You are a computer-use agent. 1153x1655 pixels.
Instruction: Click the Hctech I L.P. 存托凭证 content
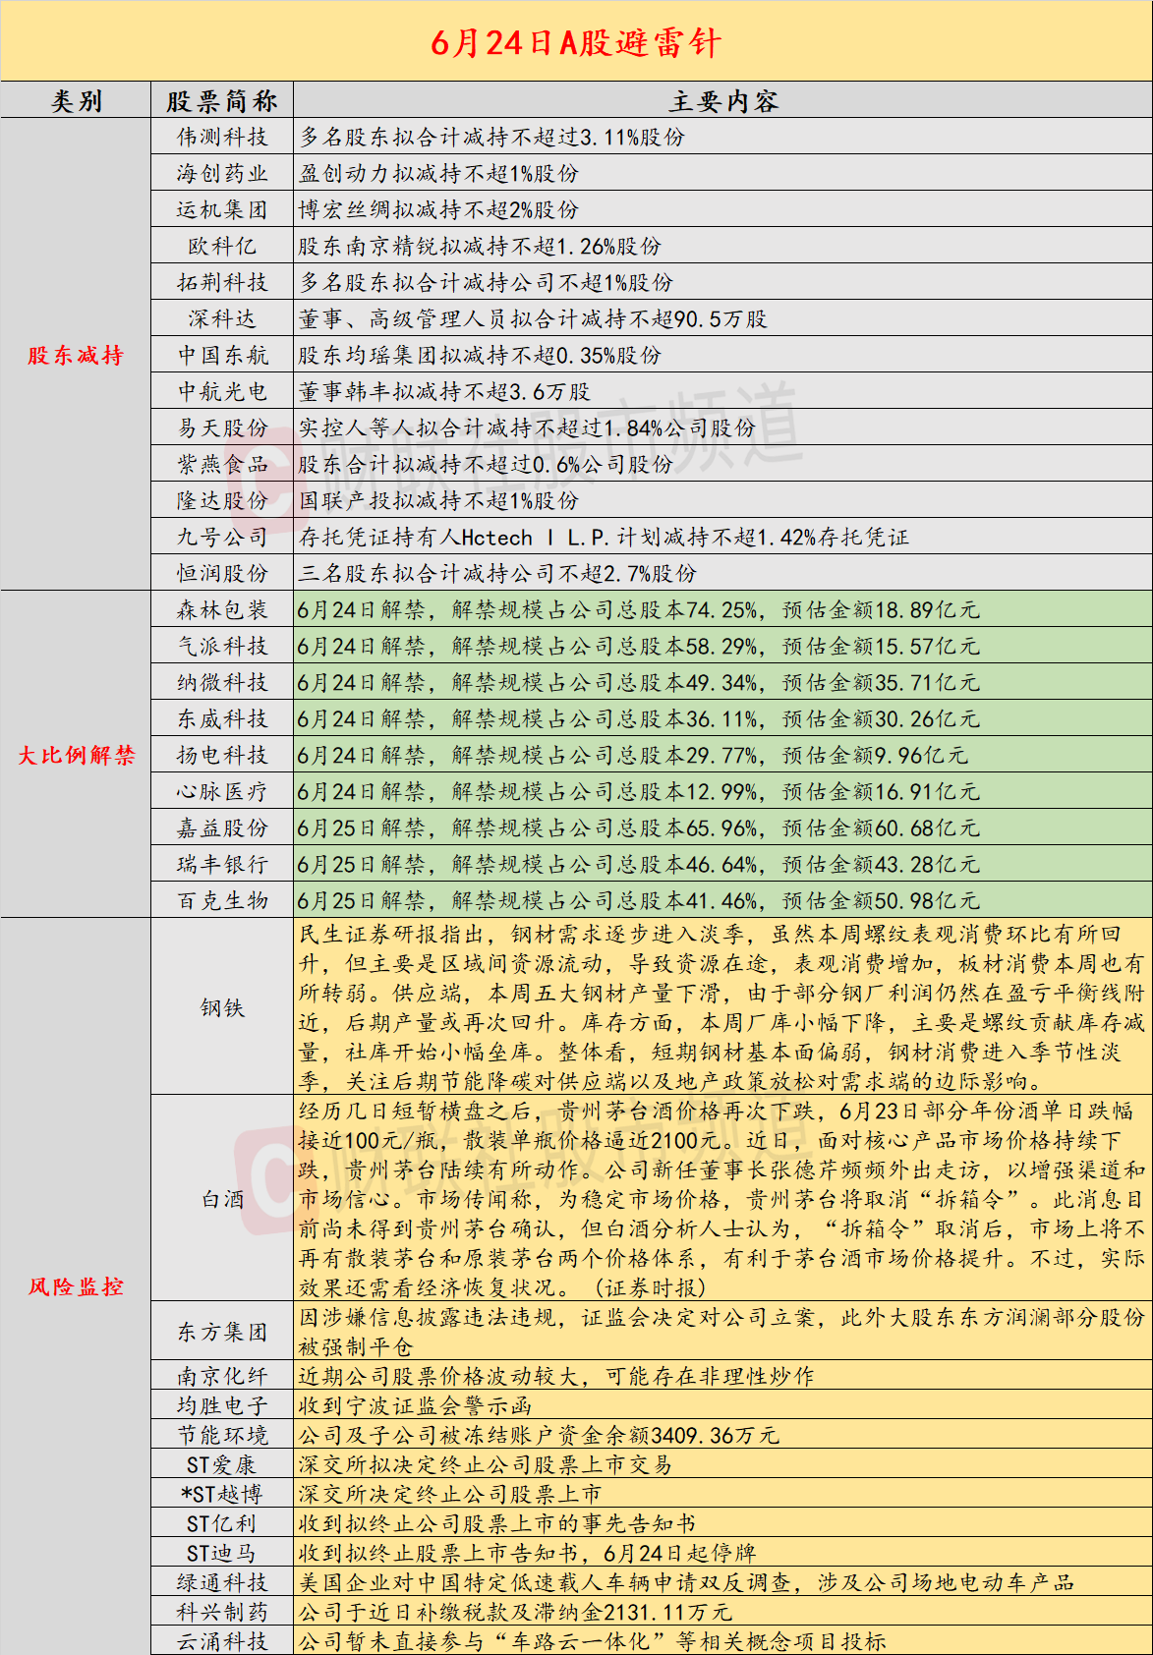tap(604, 537)
